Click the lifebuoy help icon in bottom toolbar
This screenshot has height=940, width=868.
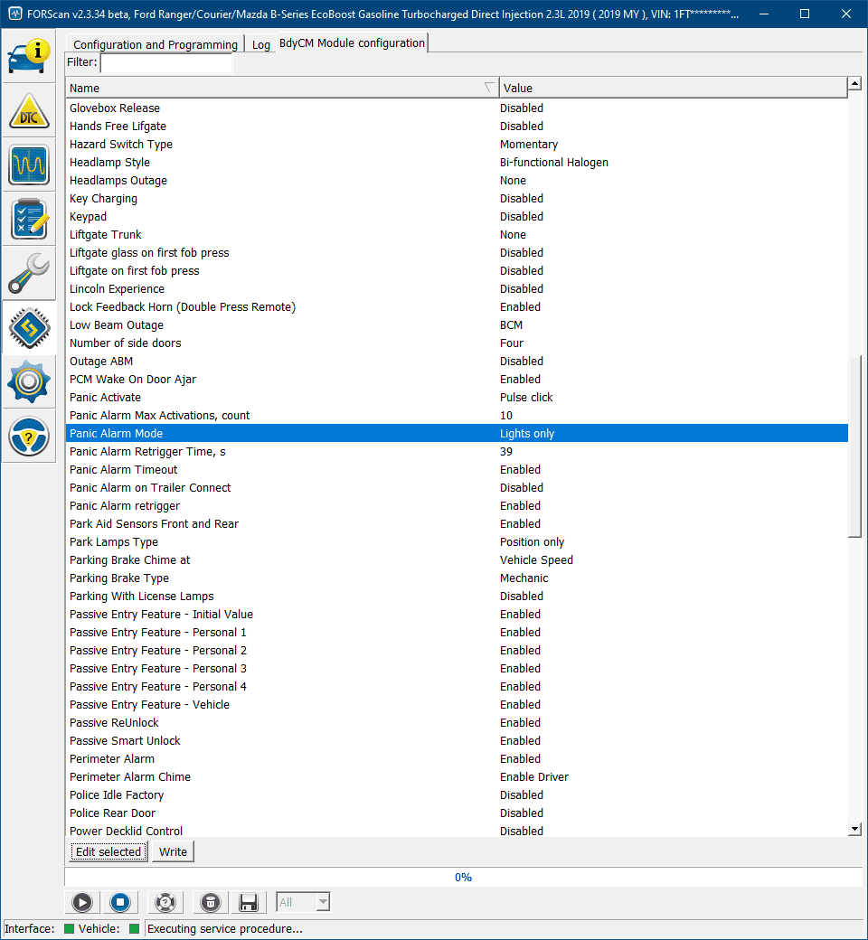[165, 902]
